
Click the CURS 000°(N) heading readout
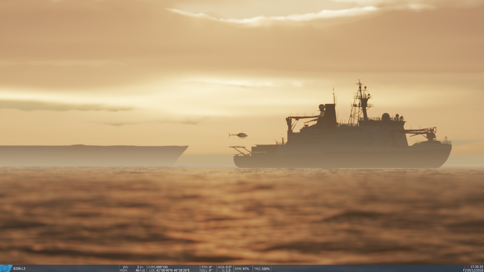click(x=158, y=267)
